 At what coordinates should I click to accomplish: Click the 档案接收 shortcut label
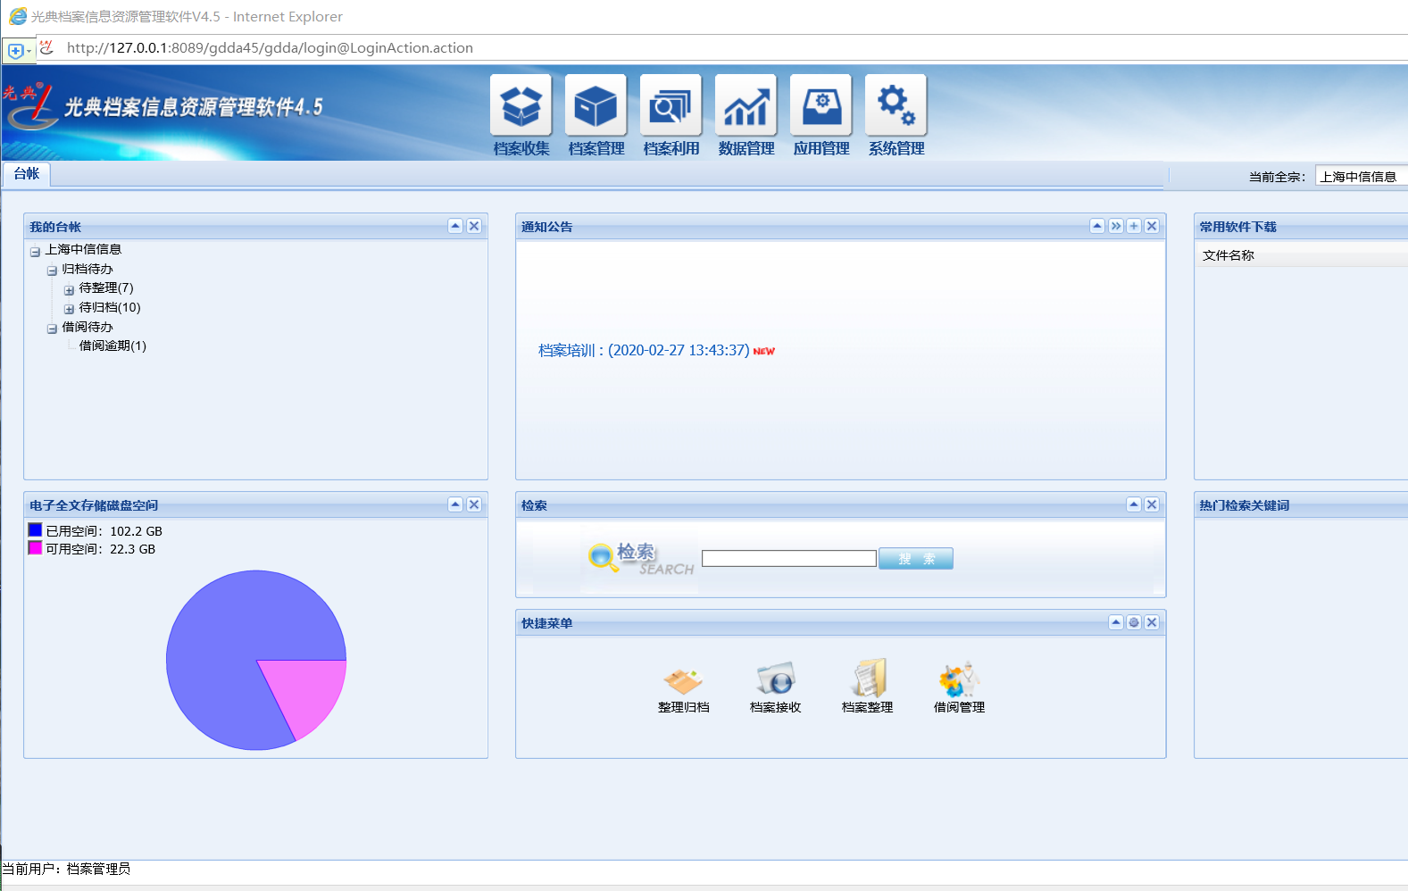point(776,707)
